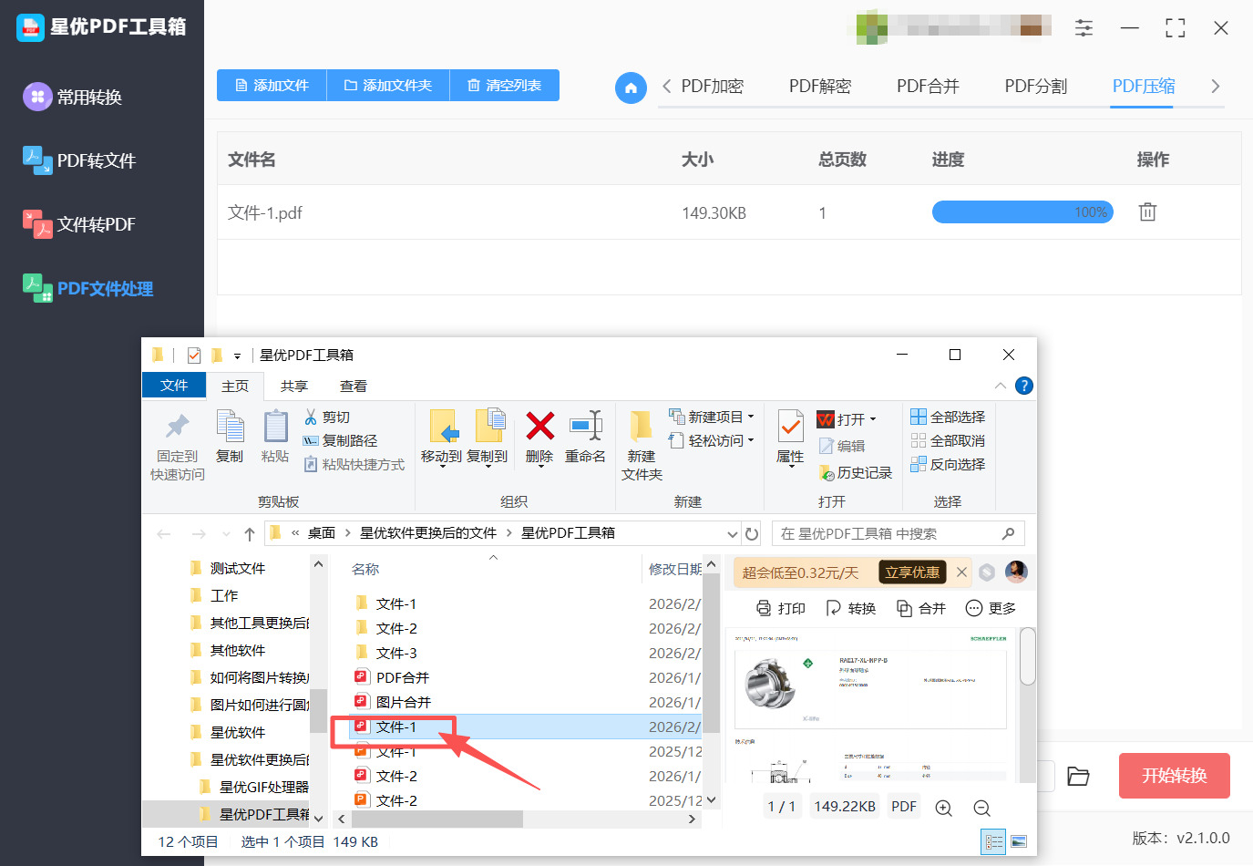
Task: Open output folder icon beside 开始转换
Action: point(1079,776)
